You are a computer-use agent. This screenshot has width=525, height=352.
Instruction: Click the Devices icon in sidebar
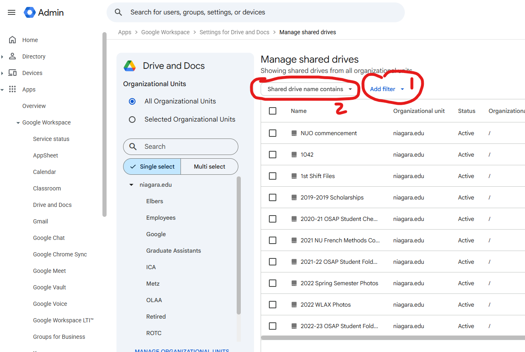click(12, 73)
